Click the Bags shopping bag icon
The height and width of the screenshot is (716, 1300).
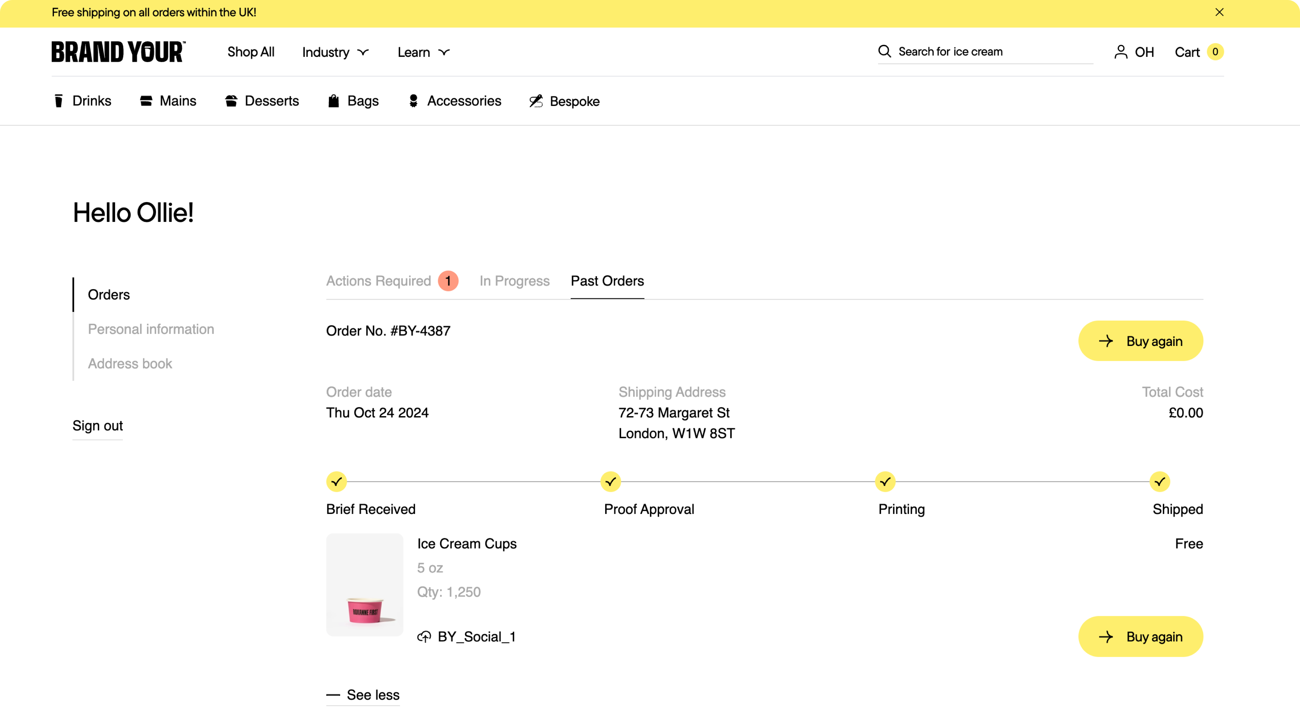point(333,101)
